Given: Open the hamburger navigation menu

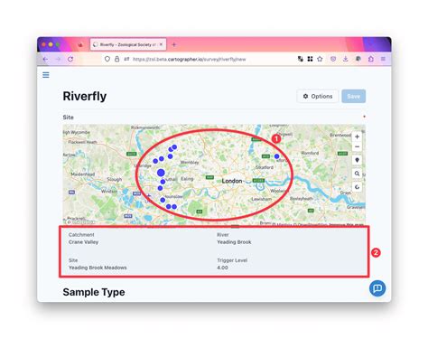Looking at the screenshot, I should pos(46,75).
